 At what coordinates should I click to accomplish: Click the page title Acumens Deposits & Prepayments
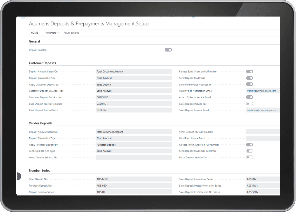click(x=89, y=24)
